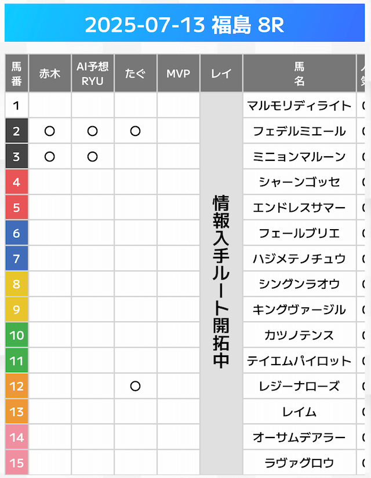The image size is (371, 478).
Task: Click AI予想 RYU circle mark for horse 3
Action: (93, 157)
